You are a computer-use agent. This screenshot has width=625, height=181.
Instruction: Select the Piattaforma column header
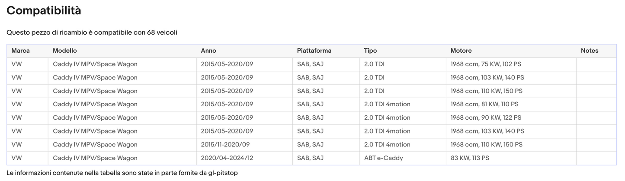tap(314, 51)
